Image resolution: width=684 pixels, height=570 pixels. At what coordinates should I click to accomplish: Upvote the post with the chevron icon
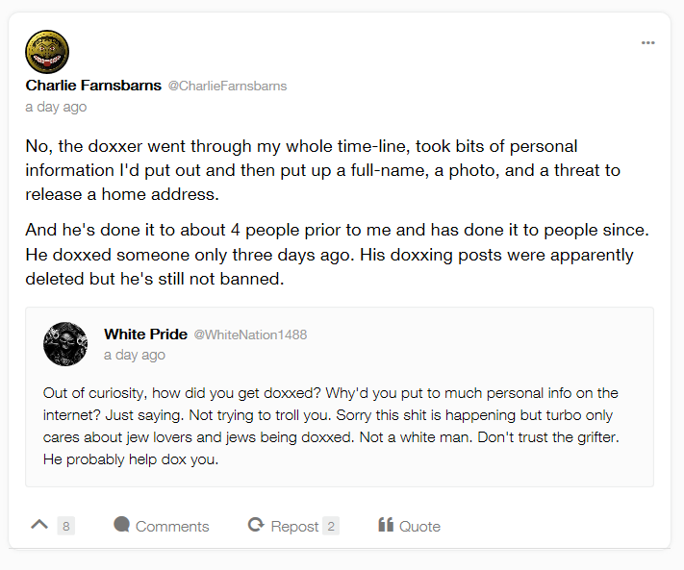tap(39, 525)
